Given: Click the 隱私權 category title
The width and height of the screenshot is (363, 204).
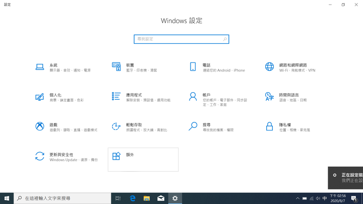Looking at the screenshot, I should tap(285, 125).
